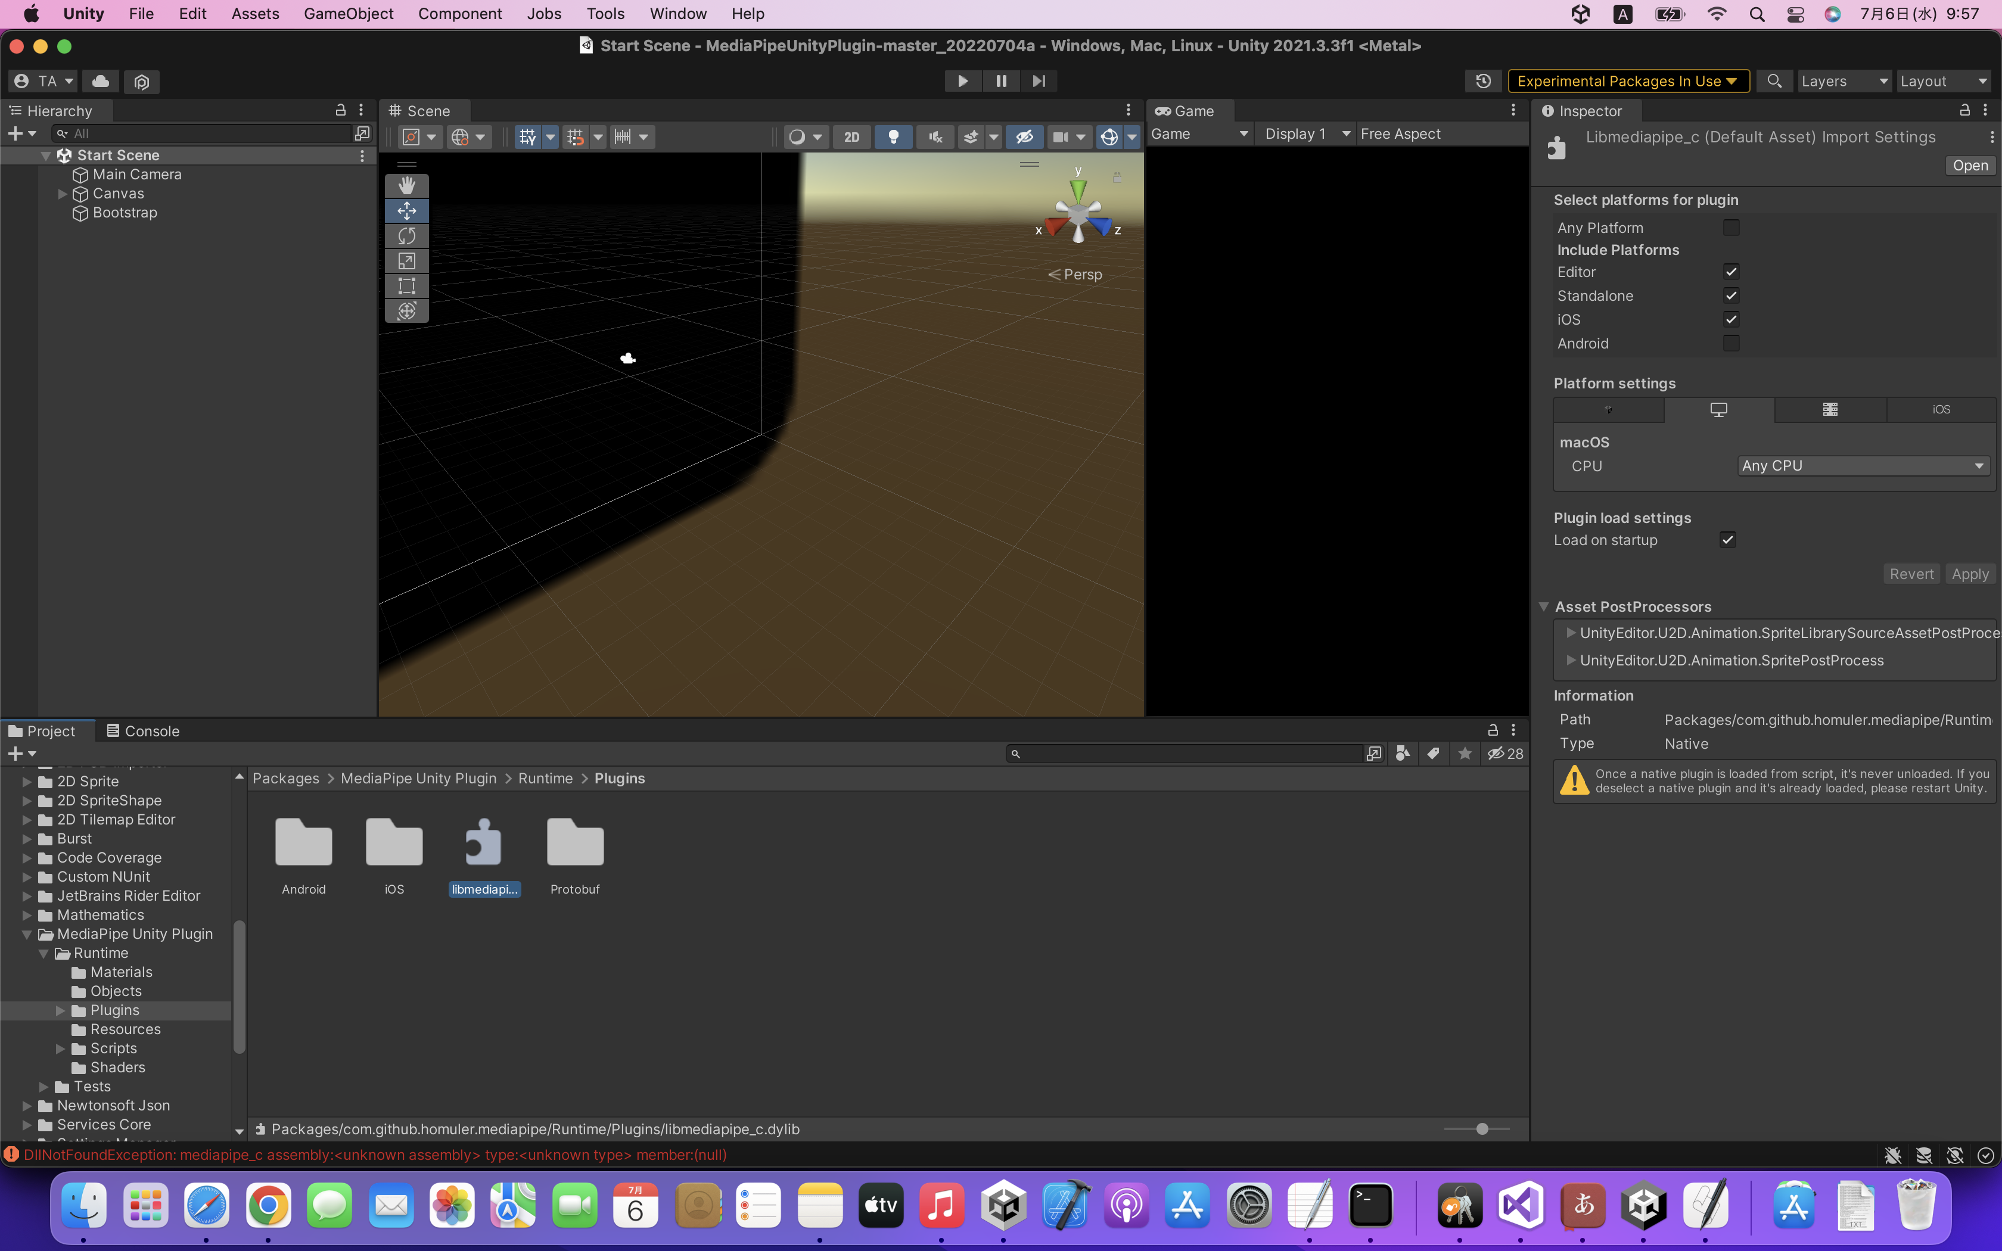Toggle 2D view mode in Scene
2002x1251 pixels.
[x=851, y=136]
